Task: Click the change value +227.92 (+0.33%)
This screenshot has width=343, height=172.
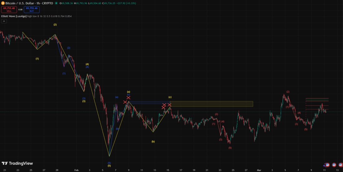Action: 126,3
